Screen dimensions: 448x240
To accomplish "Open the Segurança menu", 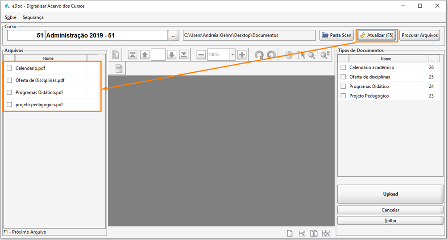I will click(33, 17).
